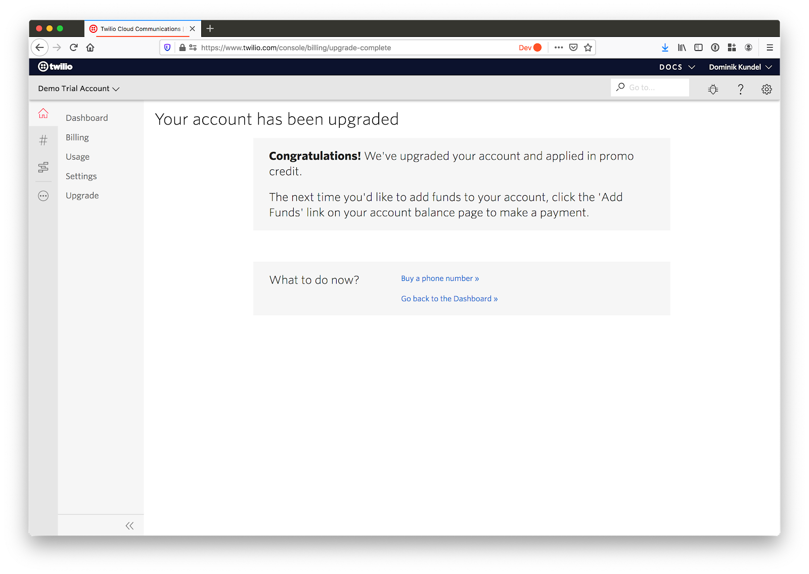Open Firefox library icon
Viewport: 809px width, 574px height.
pyautogui.click(x=682, y=47)
